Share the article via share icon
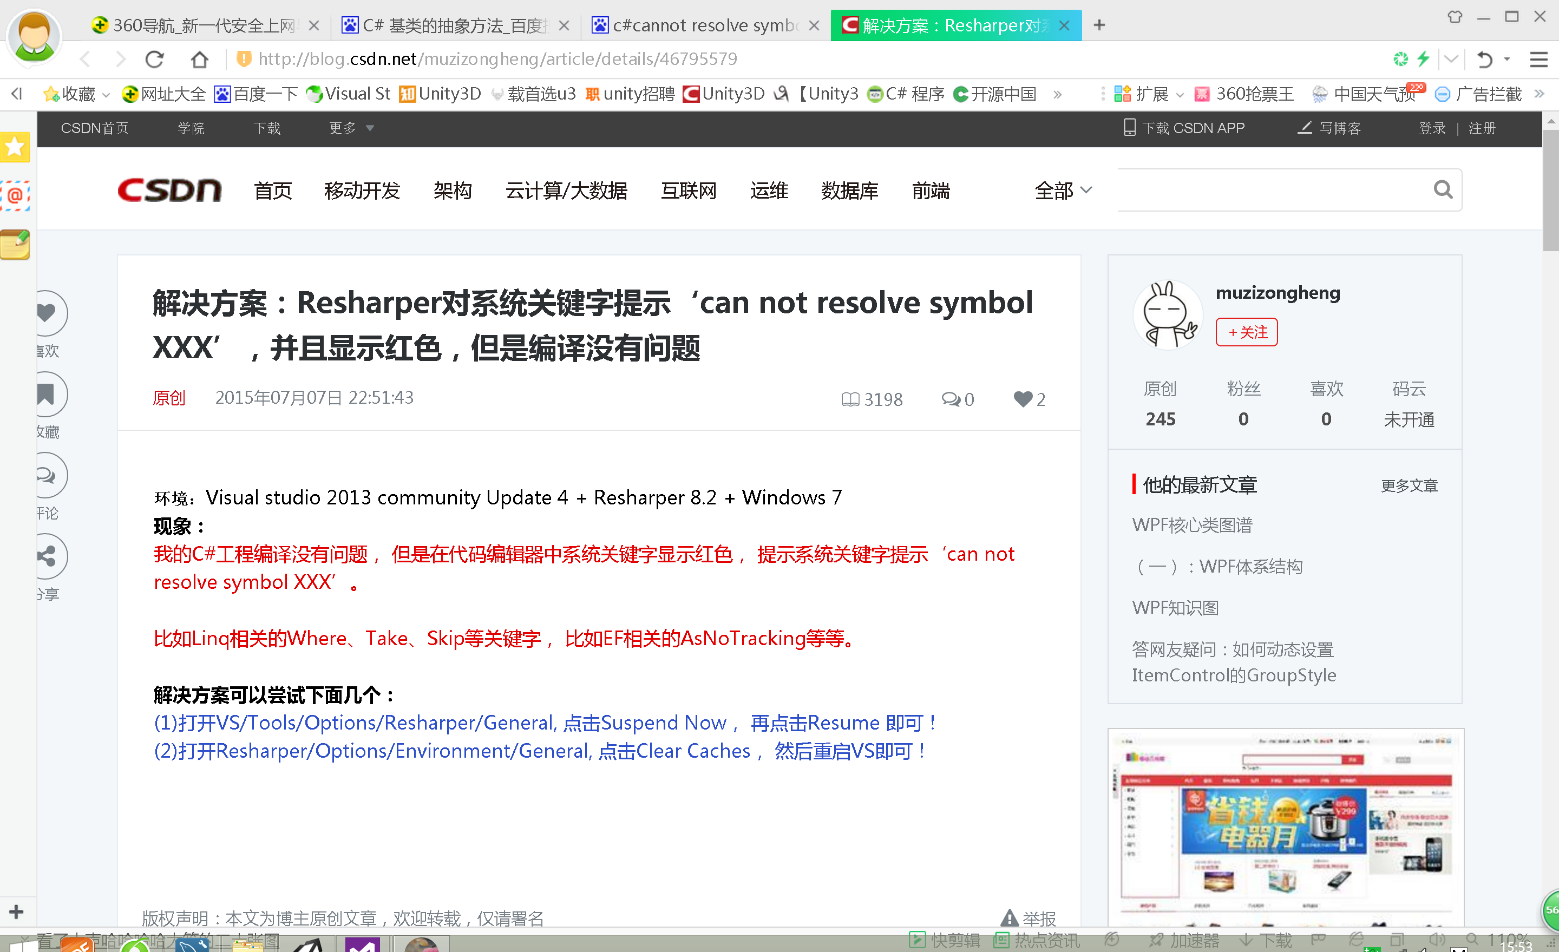Screen dimensions: 1559x952 (47, 556)
